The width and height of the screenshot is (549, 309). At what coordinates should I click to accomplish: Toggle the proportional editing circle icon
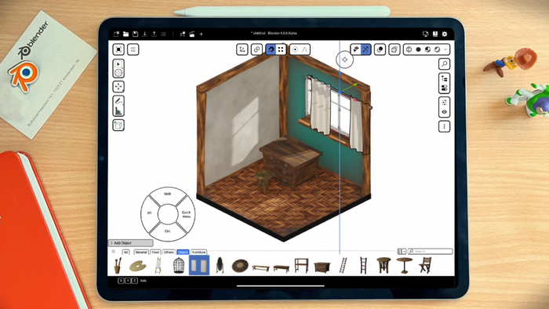pyautogui.click(x=295, y=49)
